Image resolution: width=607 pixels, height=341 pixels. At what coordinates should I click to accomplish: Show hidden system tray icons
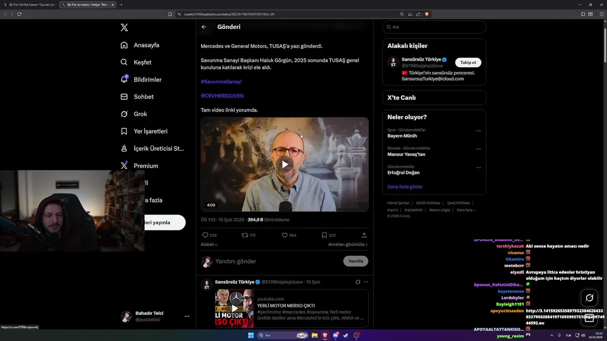pyautogui.click(x=552, y=335)
